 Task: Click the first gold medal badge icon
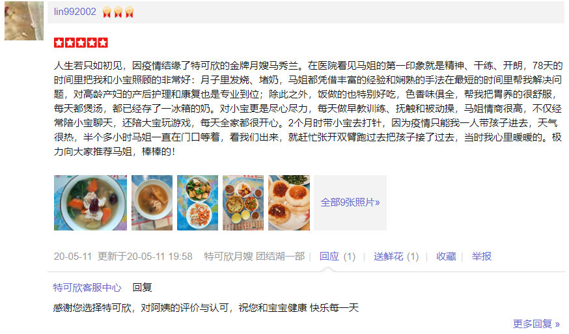point(107,12)
